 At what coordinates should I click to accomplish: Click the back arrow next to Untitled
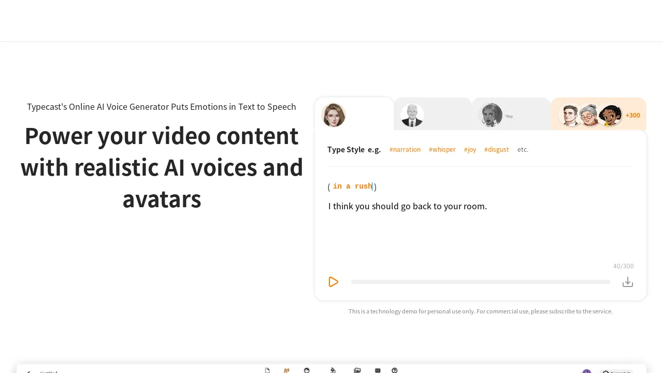pos(28,371)
